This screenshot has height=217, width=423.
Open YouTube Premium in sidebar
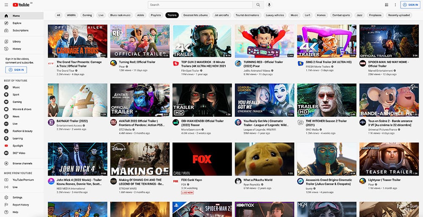(22, 180)
